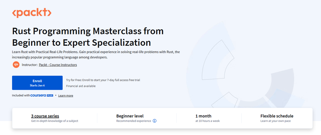Screen dimensions: 321x135
Task: Click the Financial aid available text
Action: [81, 86]
